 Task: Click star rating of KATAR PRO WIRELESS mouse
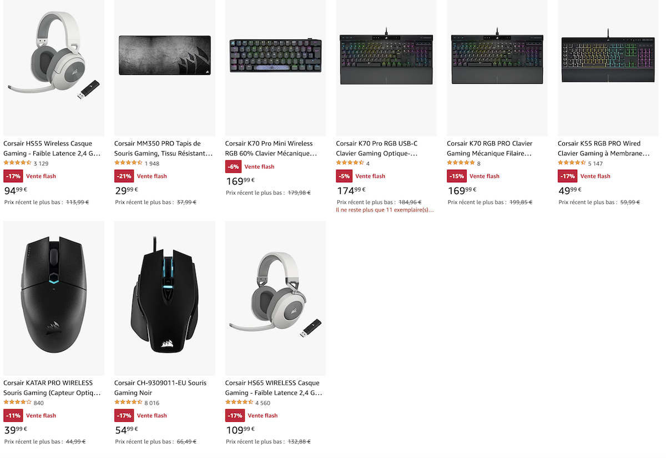(x=17, y=402)
